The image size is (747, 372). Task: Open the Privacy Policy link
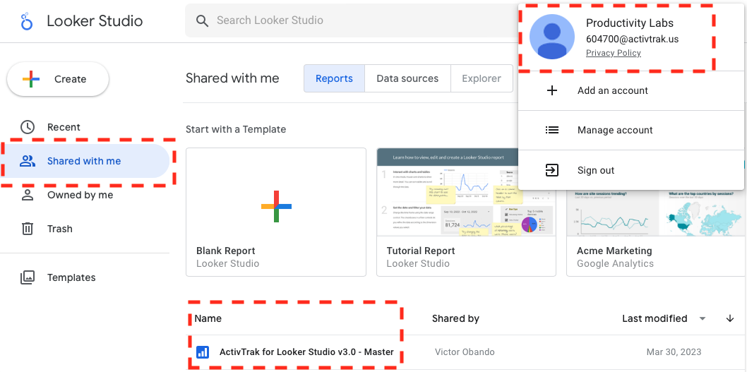point(613,53)
